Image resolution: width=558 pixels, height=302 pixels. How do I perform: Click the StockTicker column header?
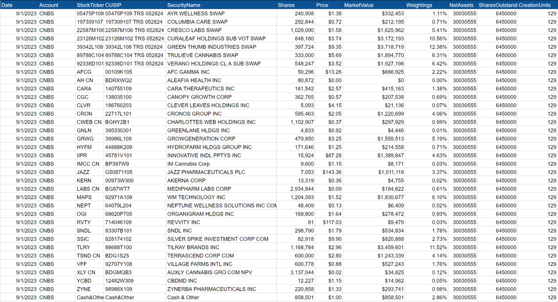click(x=90, y=5)
